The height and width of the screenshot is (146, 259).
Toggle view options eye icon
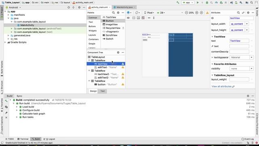click(x=128, y=18)
